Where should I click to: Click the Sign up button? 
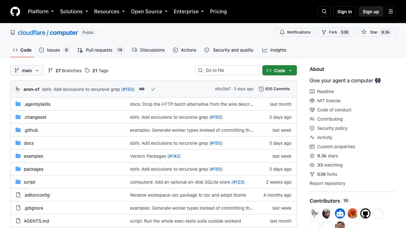371,11
